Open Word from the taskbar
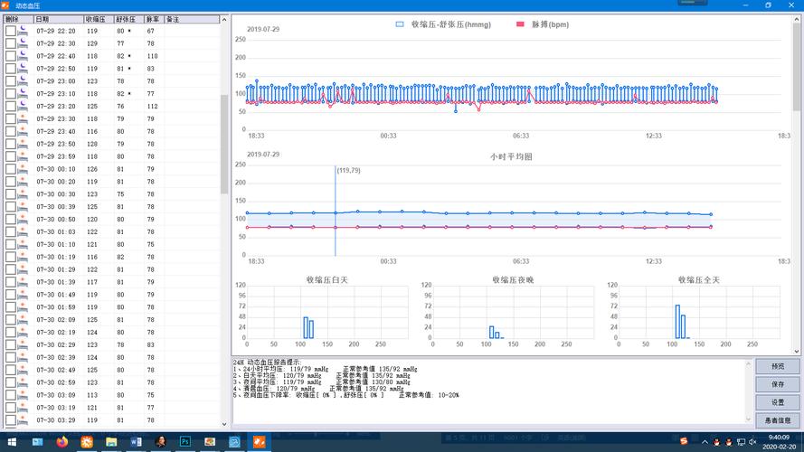The height and width of the screenshot is (452, 804). pyautogui.click(x=136, y=441)
